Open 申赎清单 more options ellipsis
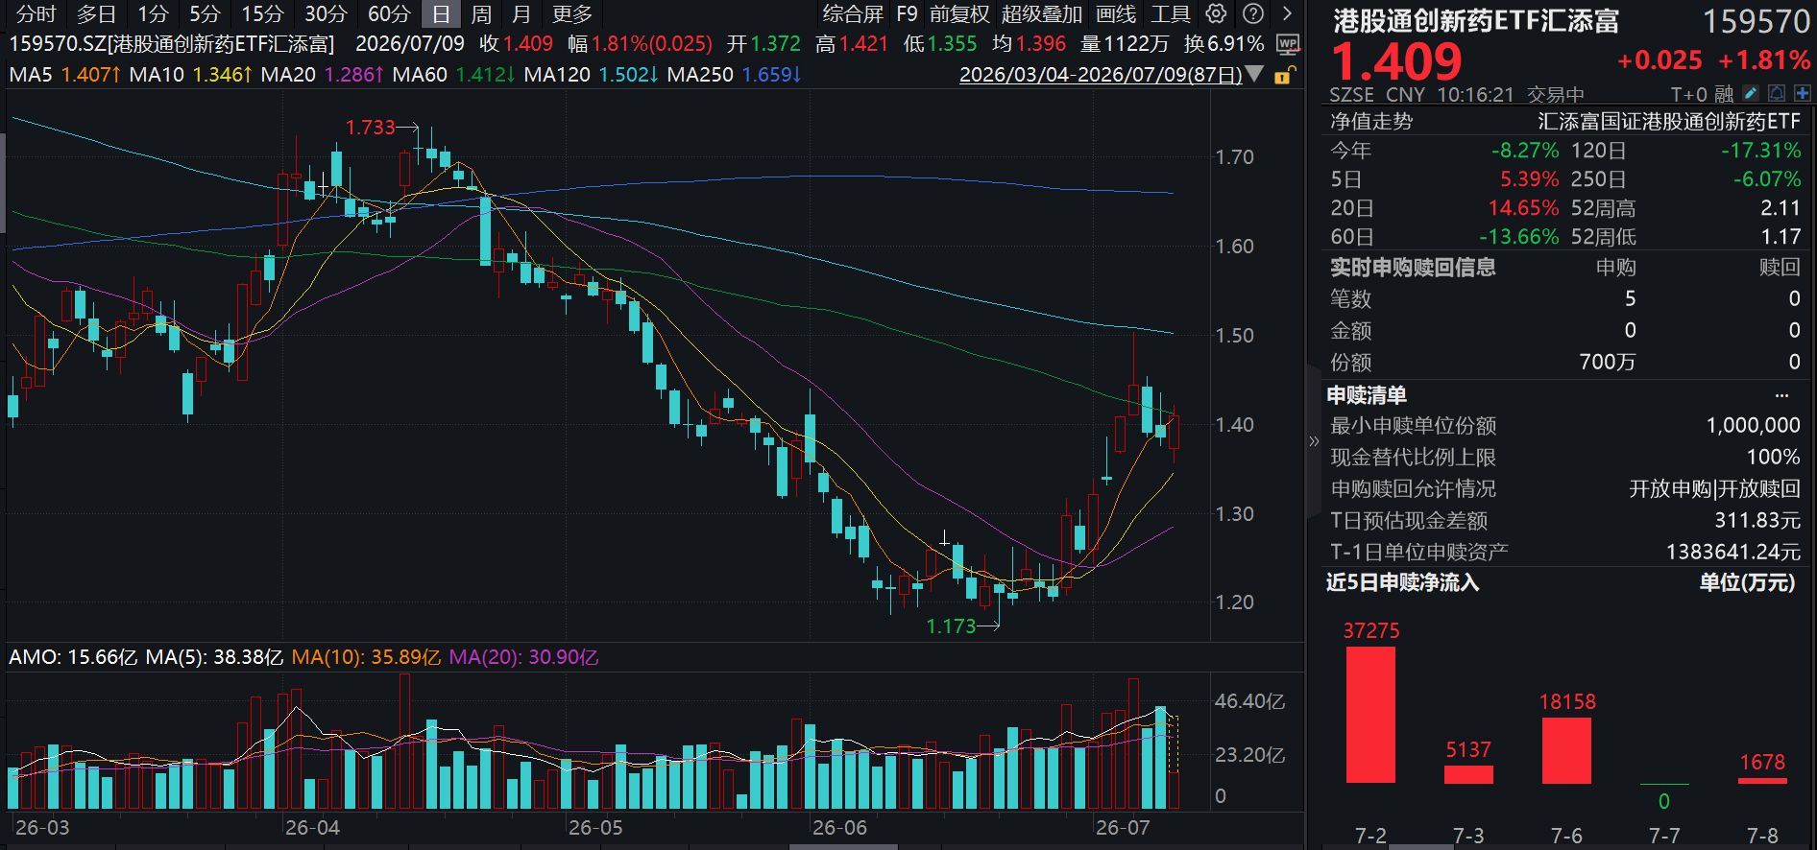The width and height of the screenshot is (1817, 850). point(1782,395)
